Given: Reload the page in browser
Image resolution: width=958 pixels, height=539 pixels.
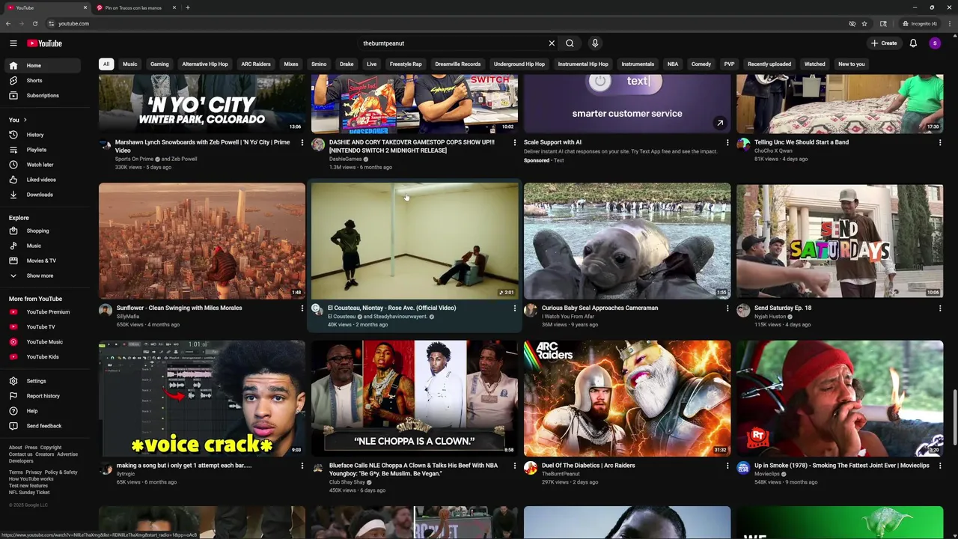Looking at the screenshot, I should [x=34, y=23].
